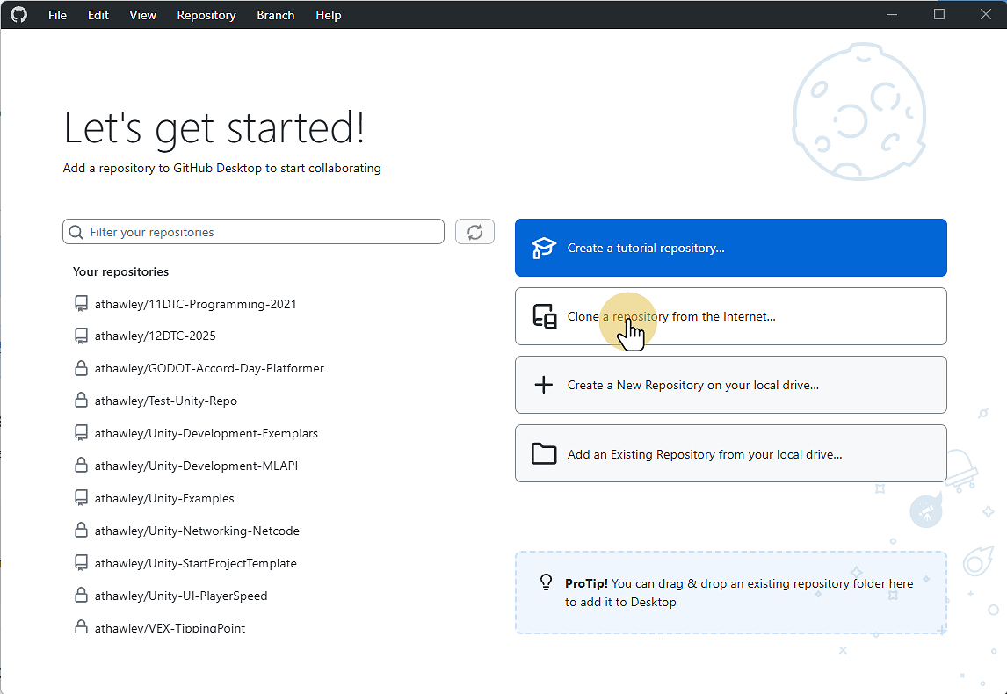This screenshot has height=694, width=1007.
Task: Click the plus icon for new repository
Action: click(544, 385)
